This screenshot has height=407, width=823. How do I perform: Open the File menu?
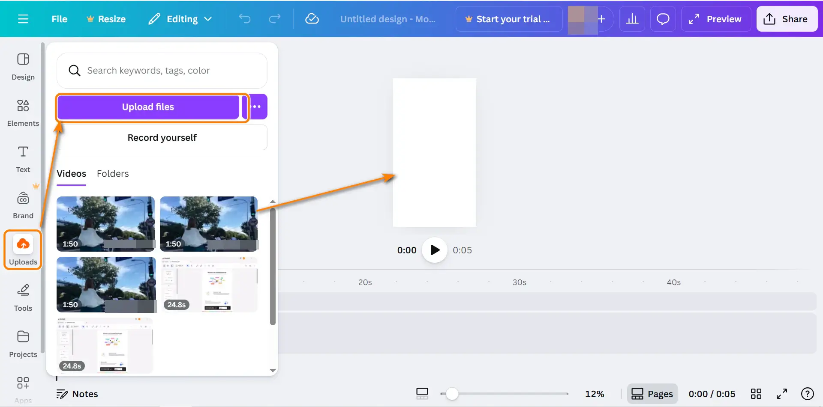(x=59, y=19)
